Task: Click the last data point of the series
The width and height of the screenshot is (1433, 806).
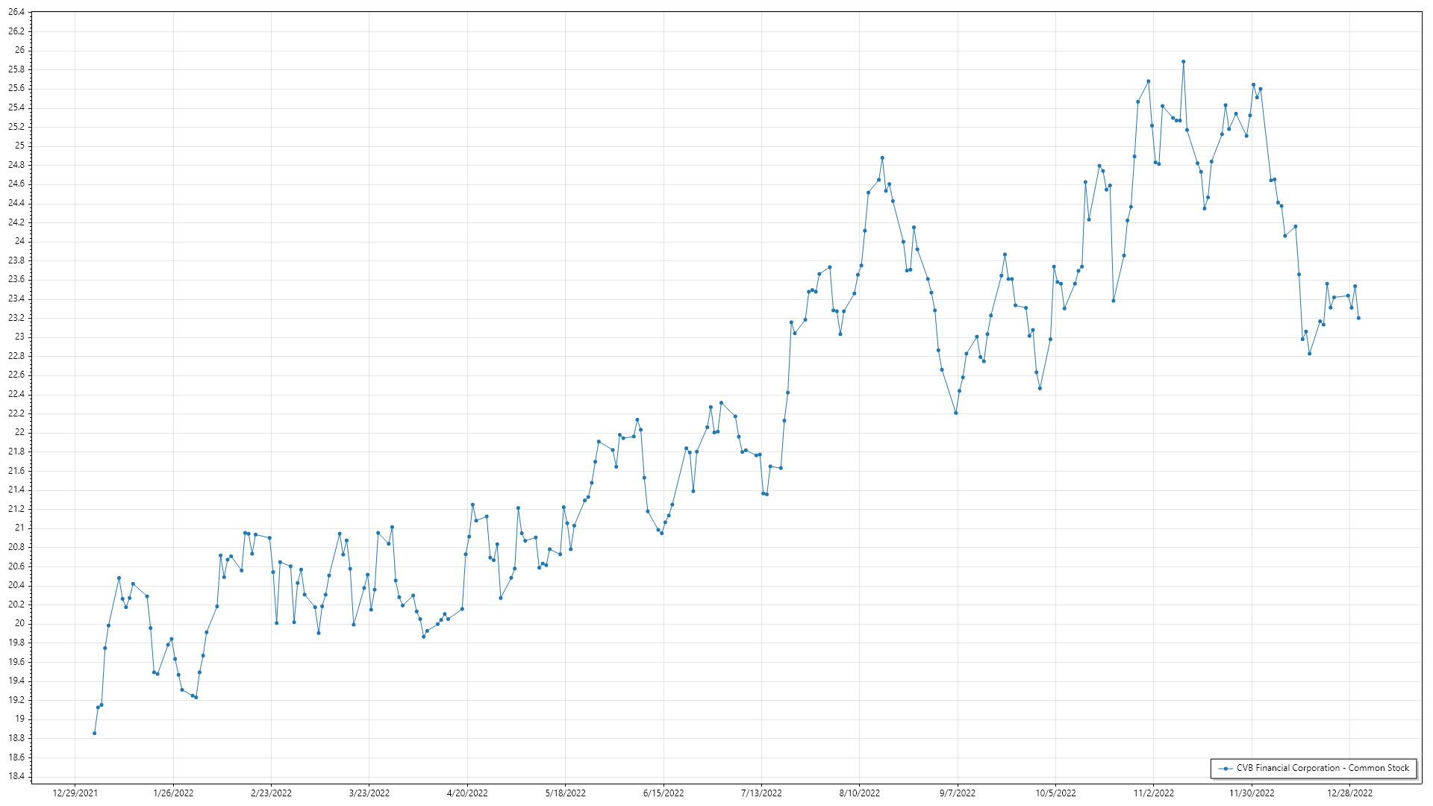Action: pos(1358,318)
